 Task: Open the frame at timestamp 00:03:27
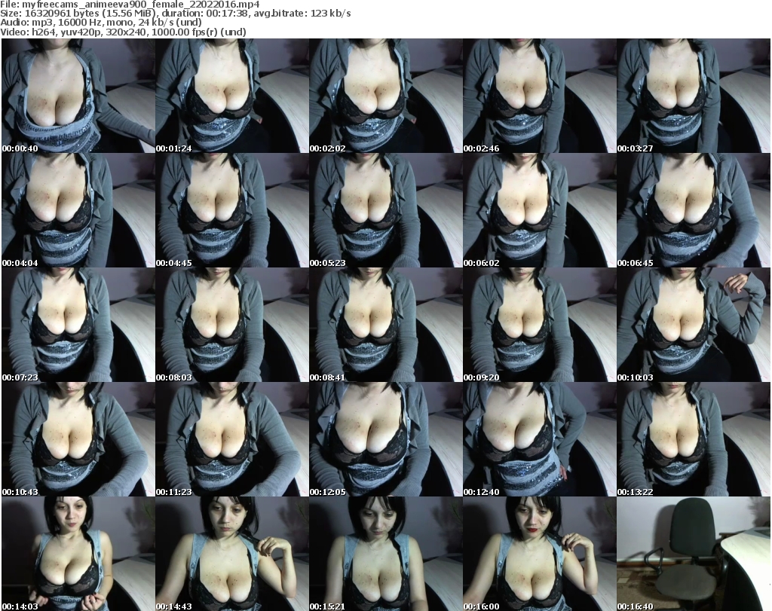pyautogui.click(x=694, y=96)
